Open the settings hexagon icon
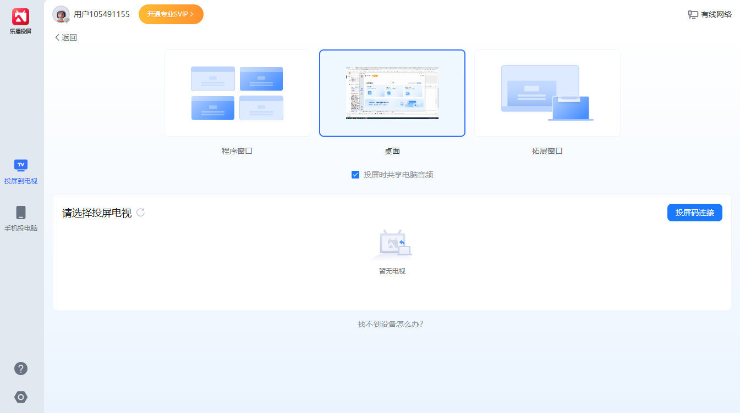 point(21,397)
